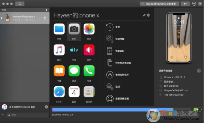Screen dimensions: 204x123
Task: Choose Transfer to another device (转移至其他设备)
Action: click(119, 63)
